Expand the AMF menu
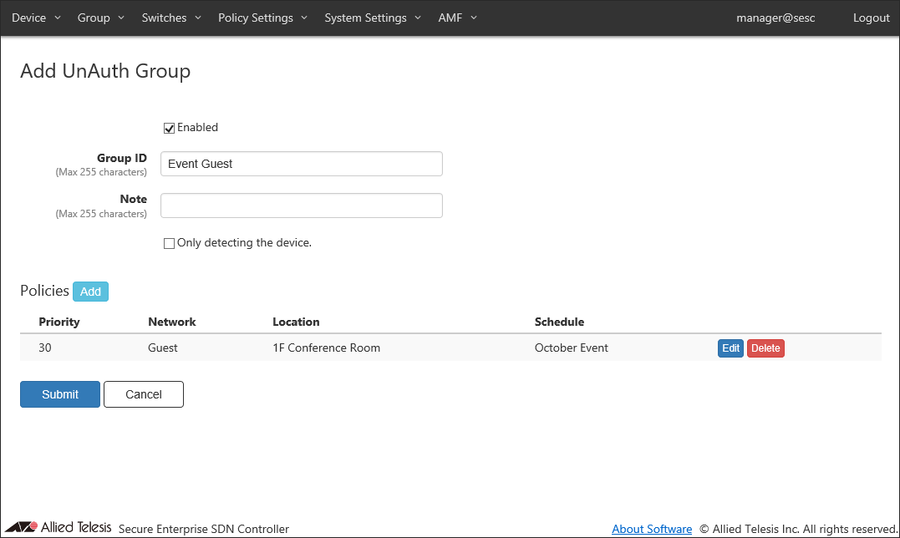The image size is (900, 538). (457, 18)
